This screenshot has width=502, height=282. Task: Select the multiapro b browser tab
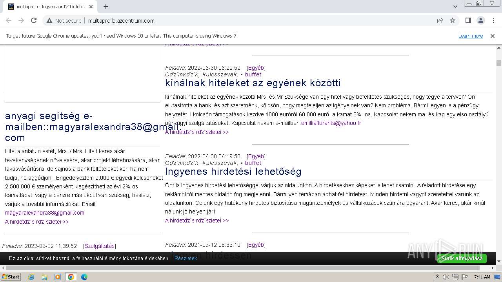point(50,7)
